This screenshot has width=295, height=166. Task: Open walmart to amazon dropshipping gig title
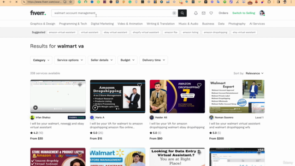(x=116, y=125)
